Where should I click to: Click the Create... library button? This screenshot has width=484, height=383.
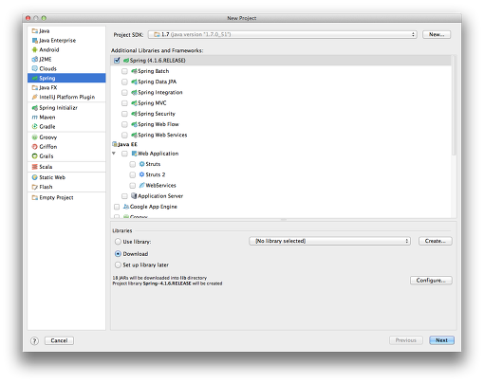(x=436, y=241)
